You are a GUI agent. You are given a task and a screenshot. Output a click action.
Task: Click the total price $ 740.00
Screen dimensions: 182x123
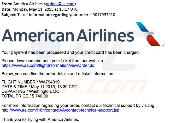[x=40, y=96]
